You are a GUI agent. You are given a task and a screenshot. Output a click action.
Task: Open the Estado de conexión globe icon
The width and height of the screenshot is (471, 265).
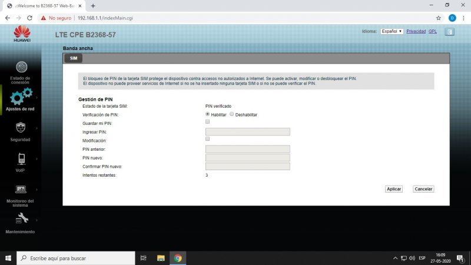click(22, 67)
